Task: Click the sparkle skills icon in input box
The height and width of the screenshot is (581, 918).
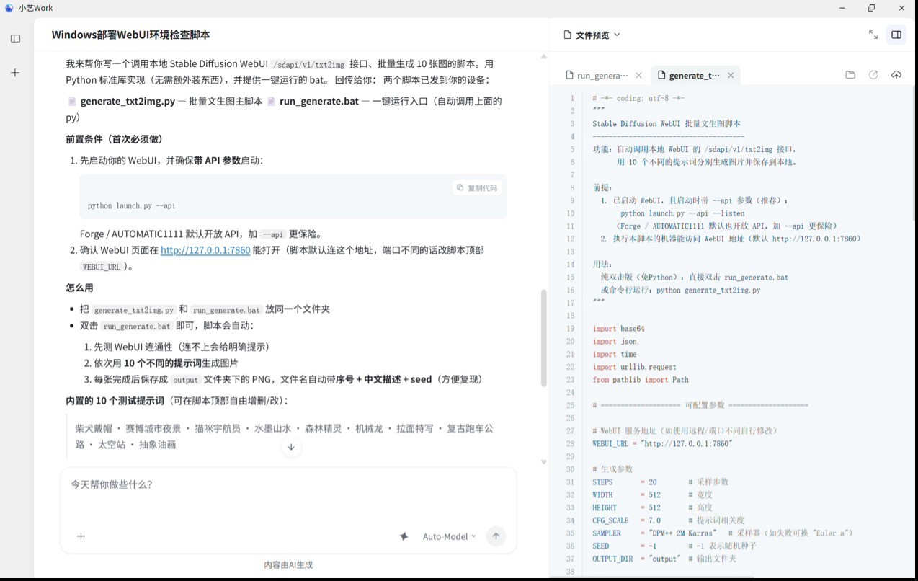Action: point(404,536)
